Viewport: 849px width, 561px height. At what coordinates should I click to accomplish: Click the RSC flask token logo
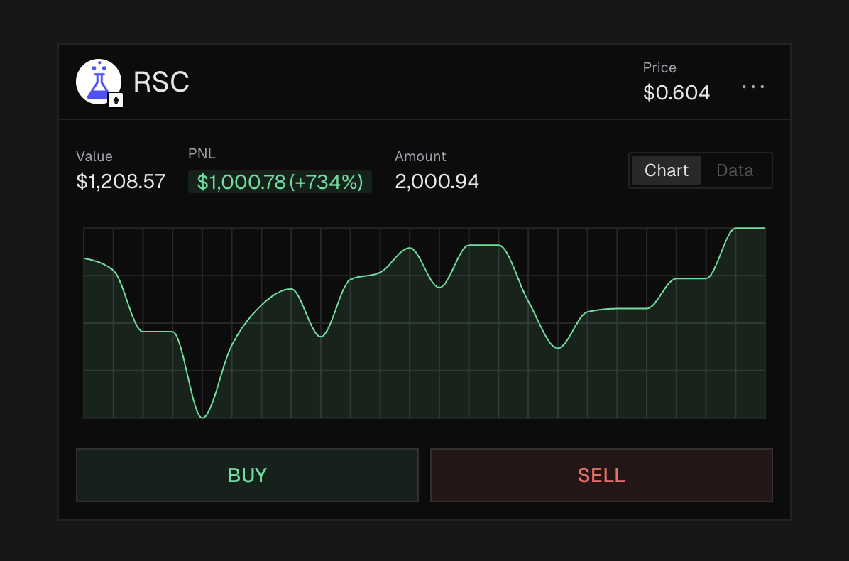[x=98, y=82]
